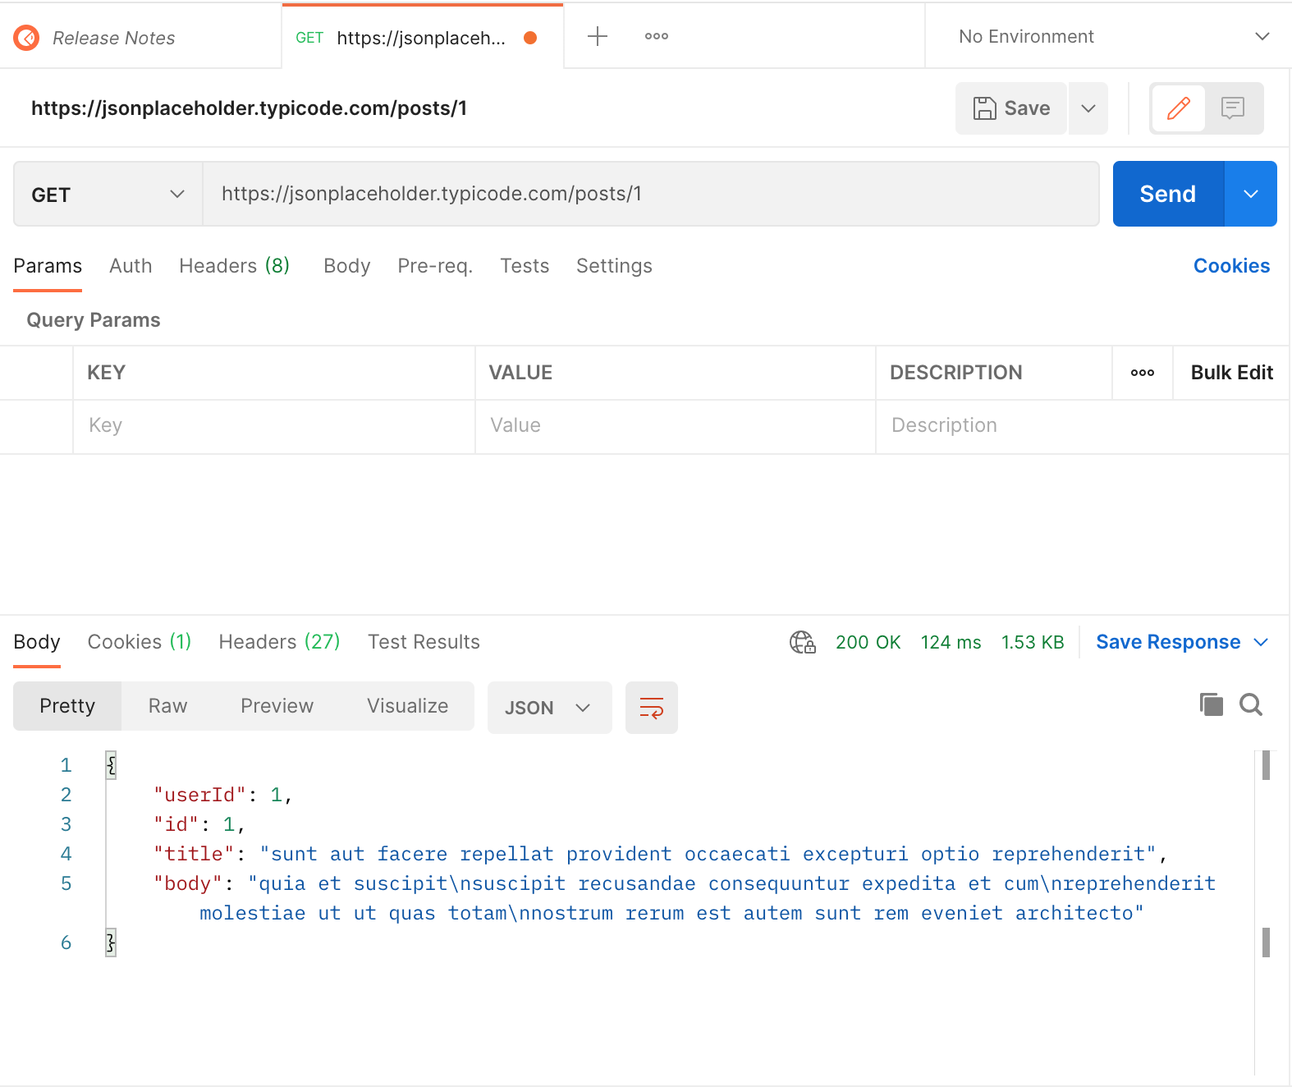This screenshot has height=1087, width=1292.
Task: Switch to the Auth tab
Action: pos(131,266)
